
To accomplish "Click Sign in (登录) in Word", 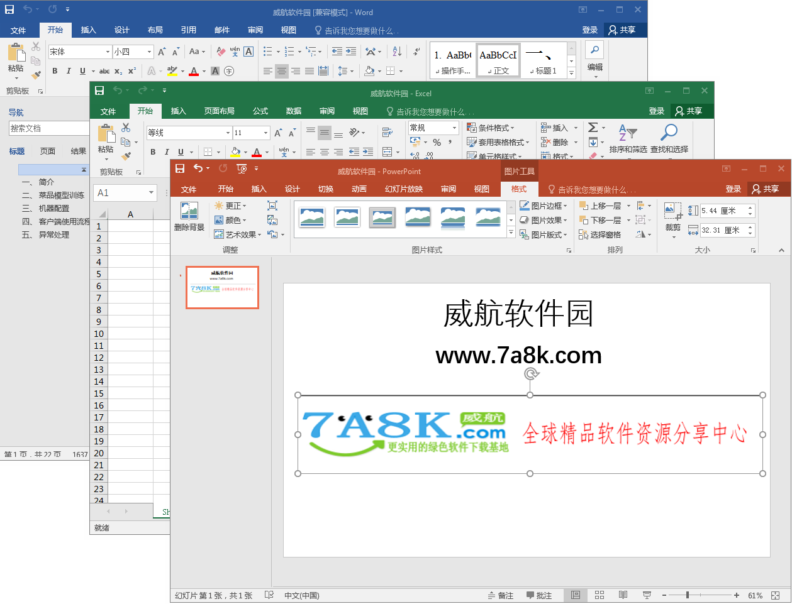I will [590, 30].
